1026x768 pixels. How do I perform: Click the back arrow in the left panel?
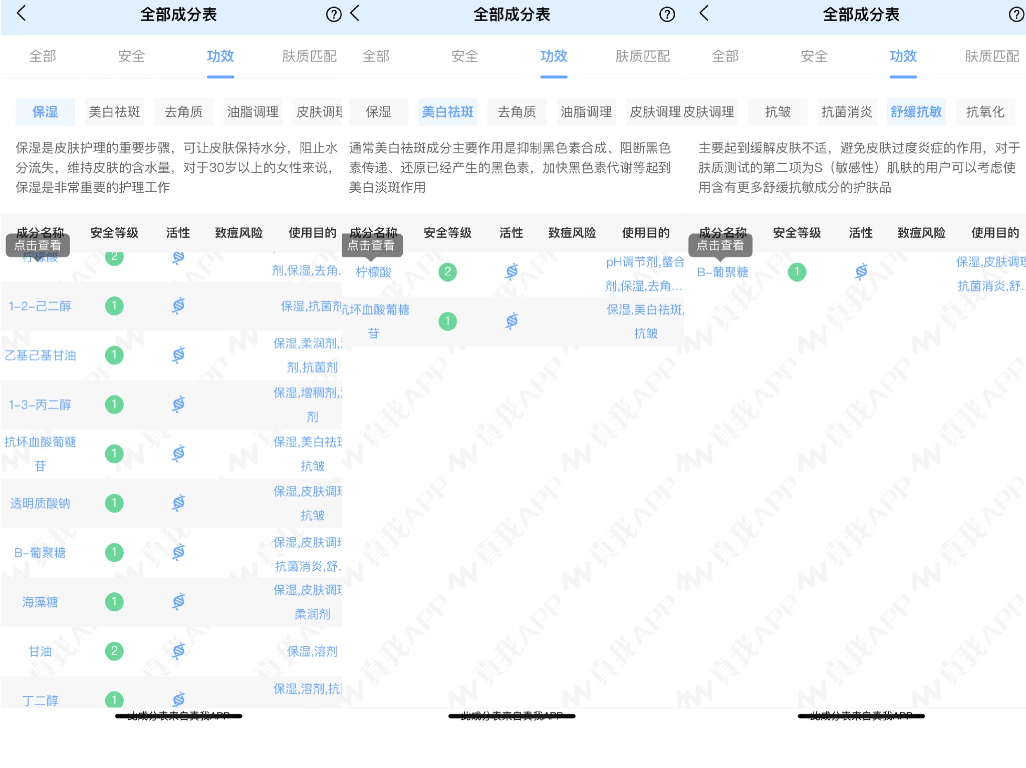pyautogui.click(x=21, y=13)
